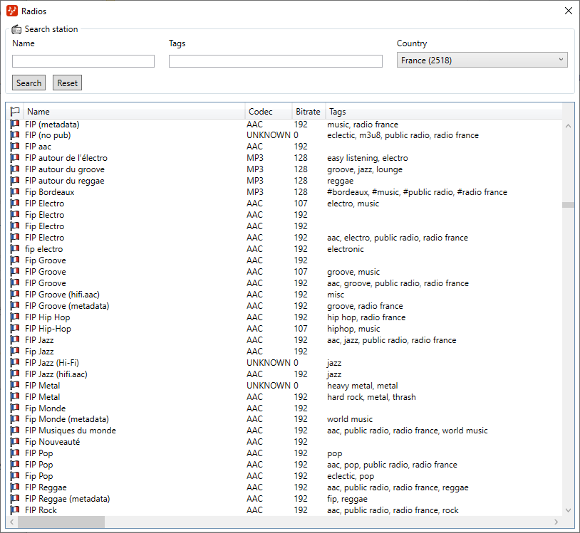Click the flag icon for FIP Groove (metadata)
580x533 pixels.
[15, 306]
